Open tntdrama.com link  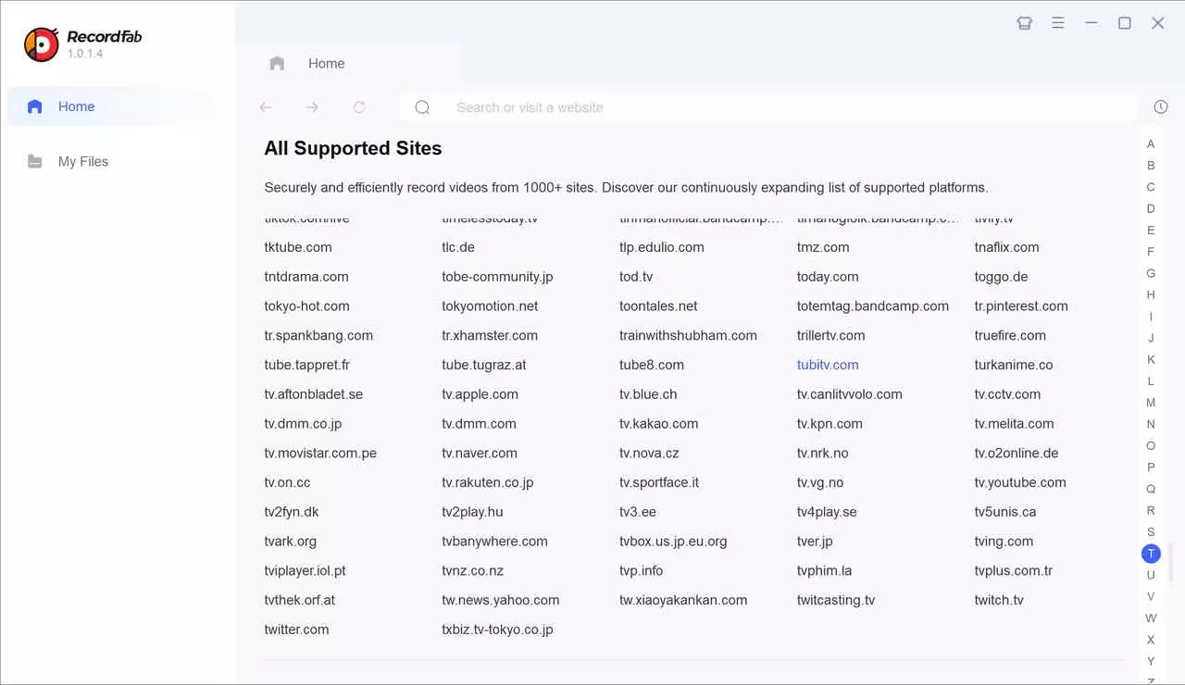[306, 277]
